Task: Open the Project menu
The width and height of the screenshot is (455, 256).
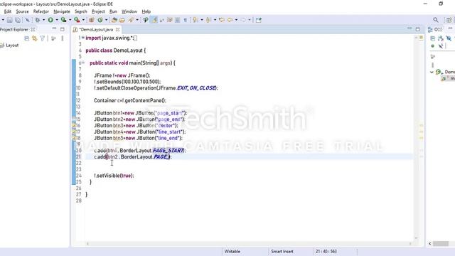Action: pos(98,11)
